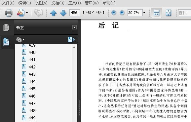Click the page count text 481/484
This screenshot has height=122, width=191.
tap(94, 13)
